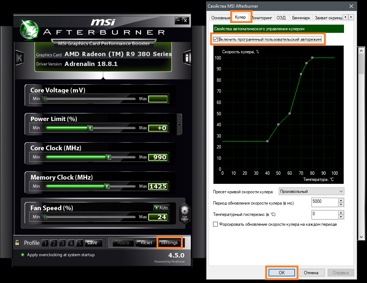Close the Afterburner skin with X
The height and width of the screenshot is (283, 367).
(x=185, y=20)
